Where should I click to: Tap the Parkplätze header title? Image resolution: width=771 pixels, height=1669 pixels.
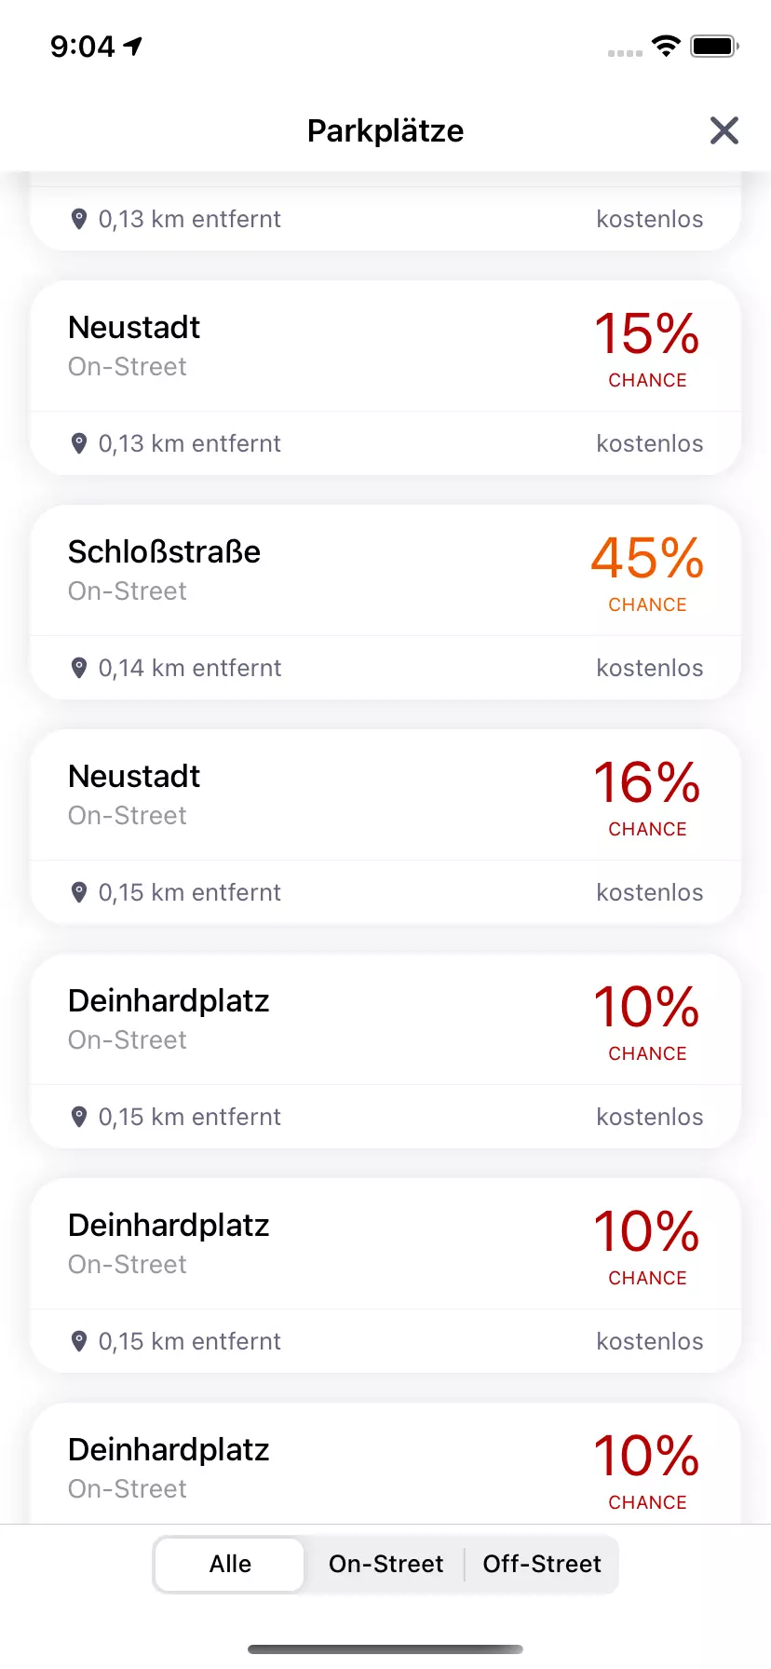[385, 131]
